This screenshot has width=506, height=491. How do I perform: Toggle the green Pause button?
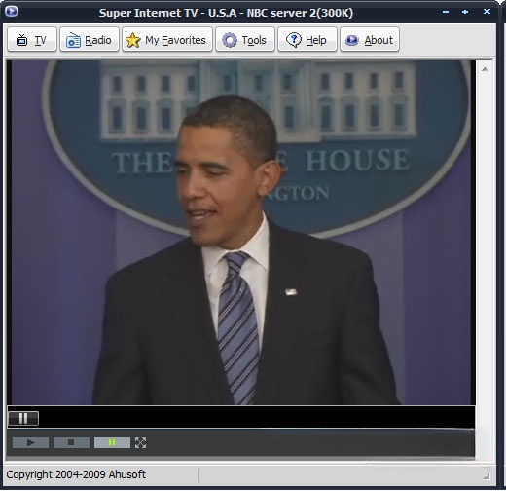(x=112, y=442)
